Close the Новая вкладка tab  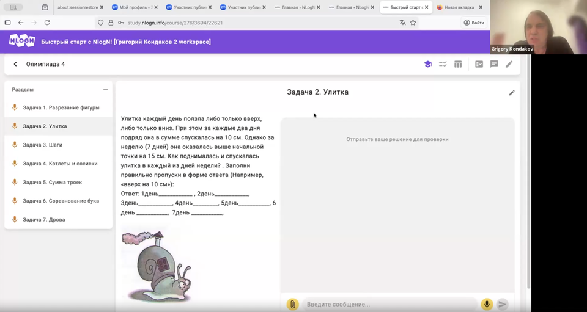tap(481, 7)
